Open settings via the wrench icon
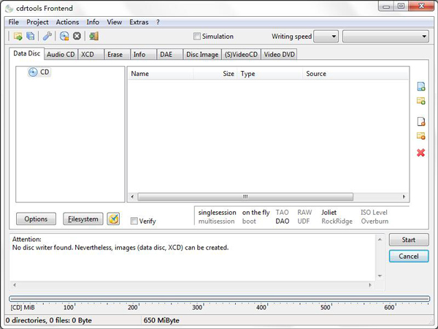 (x=47, y=36)
